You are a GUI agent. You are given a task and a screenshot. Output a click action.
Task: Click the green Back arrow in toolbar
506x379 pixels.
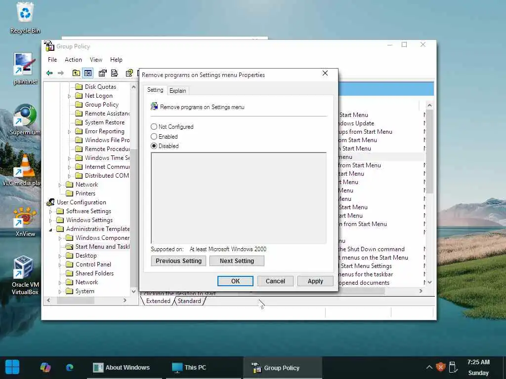[49, 73]
